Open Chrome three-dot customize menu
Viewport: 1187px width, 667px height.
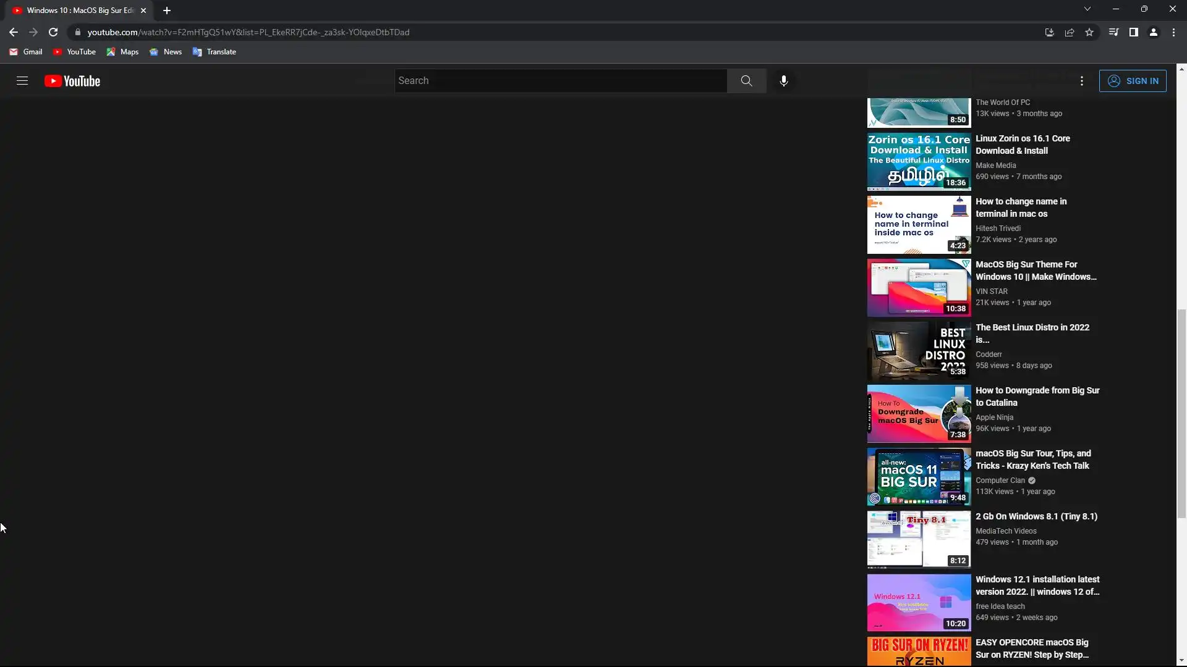tap(1173, 32)
